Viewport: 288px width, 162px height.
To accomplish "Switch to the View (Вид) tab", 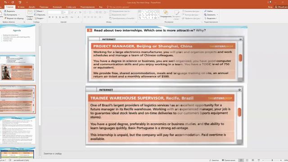I will tap(101, 7).
